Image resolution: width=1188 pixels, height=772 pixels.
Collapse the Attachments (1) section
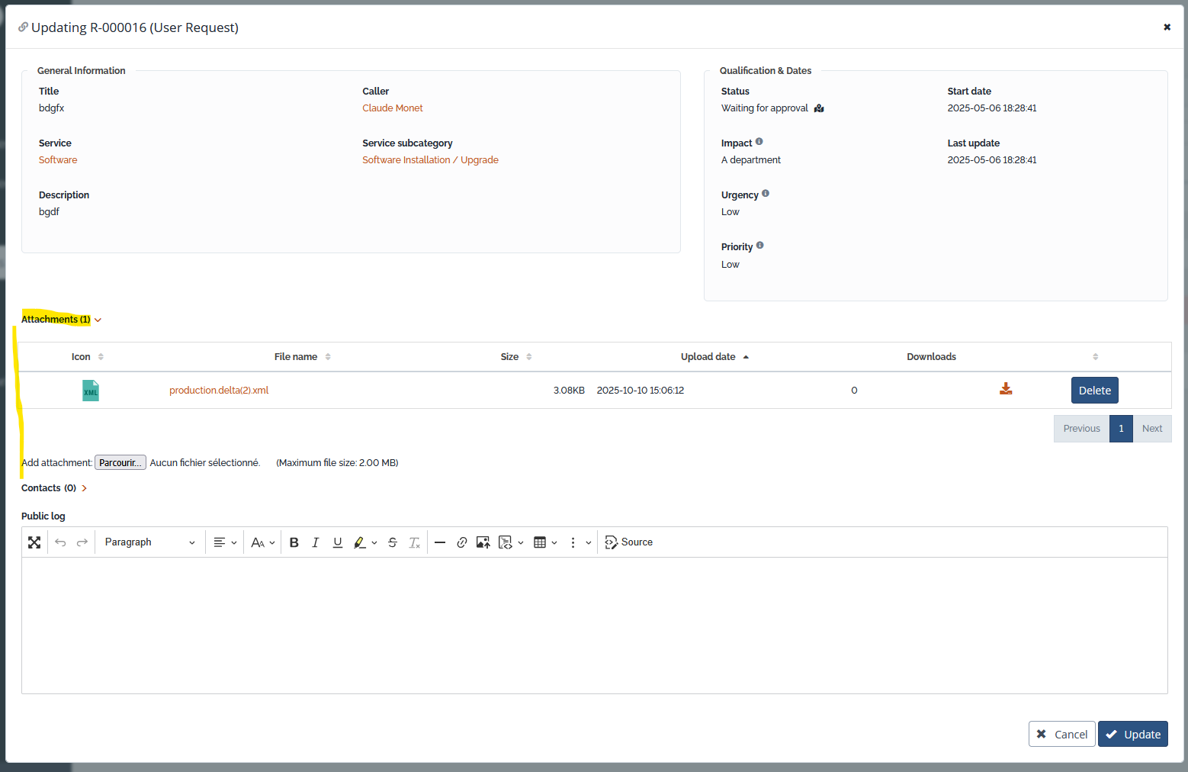61,320
